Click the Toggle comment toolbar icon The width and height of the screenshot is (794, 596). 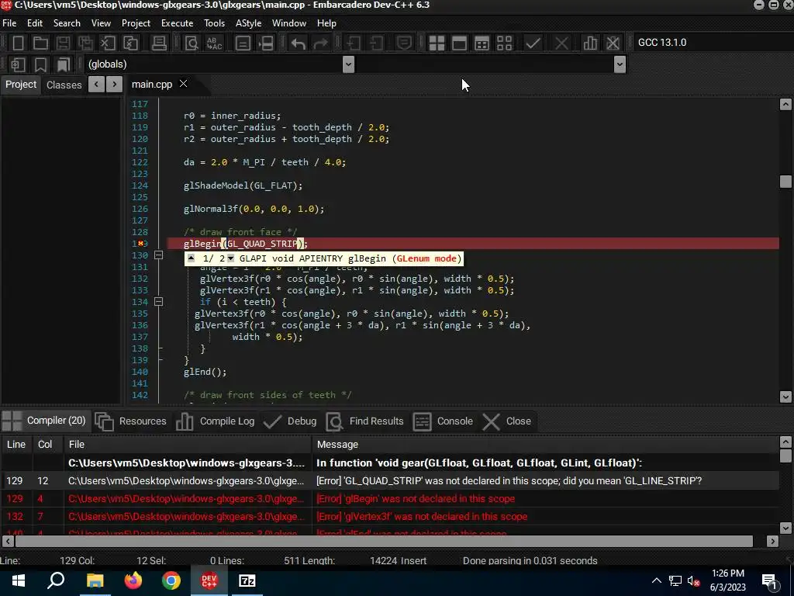pos(403,43)
